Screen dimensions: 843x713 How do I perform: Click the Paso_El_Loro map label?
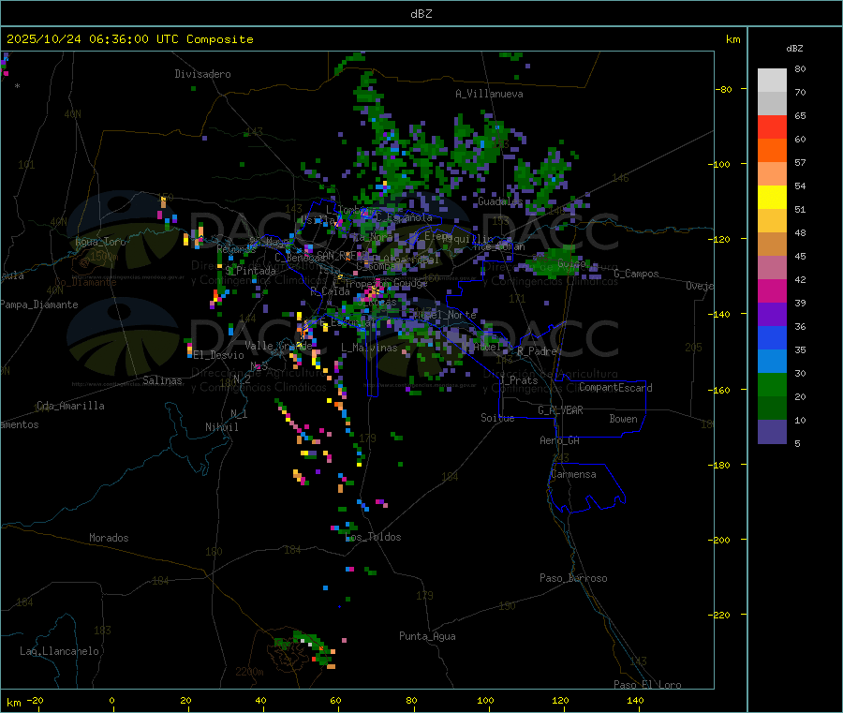pos(647,685)
